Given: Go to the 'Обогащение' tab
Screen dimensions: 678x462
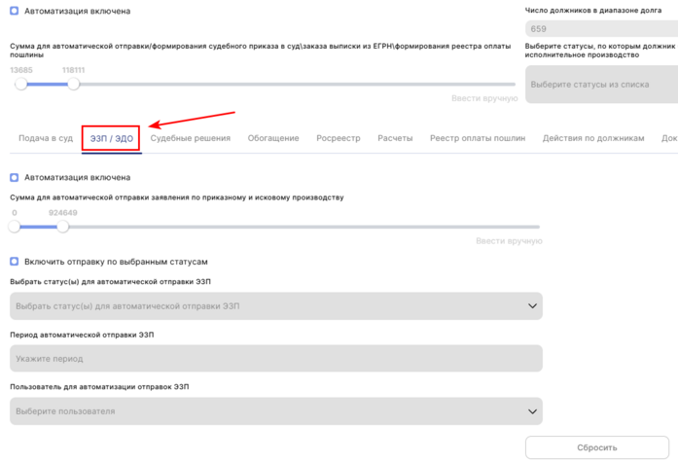Looking at the screenshot, I should (273, 138).
